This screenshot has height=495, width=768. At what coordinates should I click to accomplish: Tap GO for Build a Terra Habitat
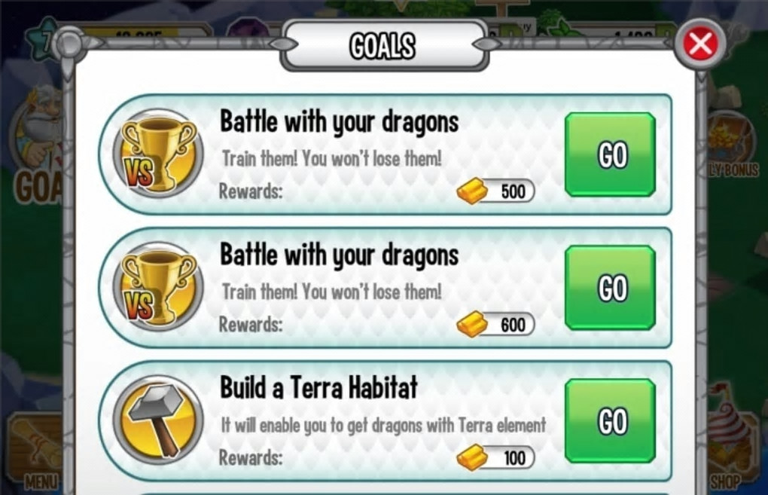611,420
